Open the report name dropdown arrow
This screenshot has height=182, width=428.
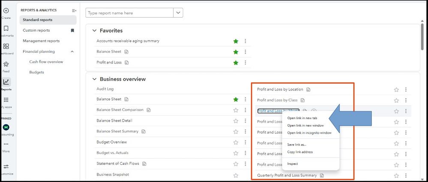click(x=178, y=13)
